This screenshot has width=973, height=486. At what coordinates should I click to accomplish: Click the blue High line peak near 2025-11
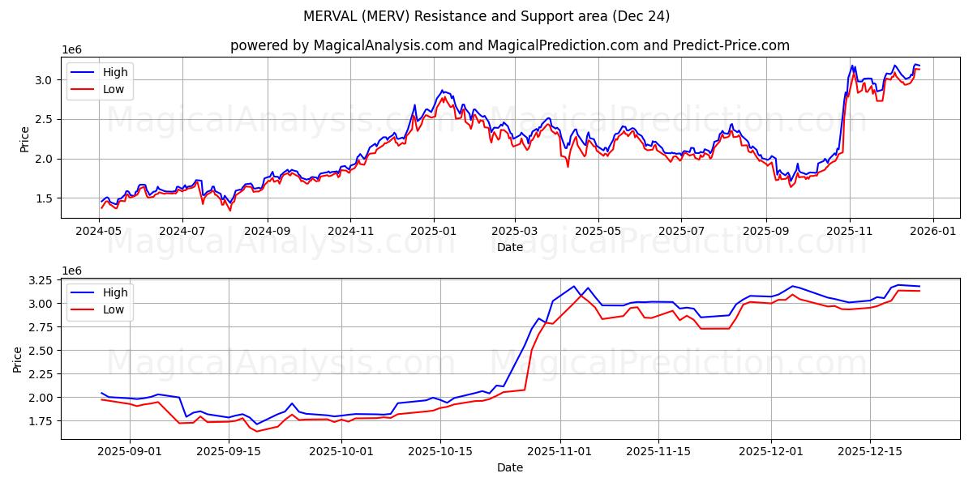click(854, 65)
